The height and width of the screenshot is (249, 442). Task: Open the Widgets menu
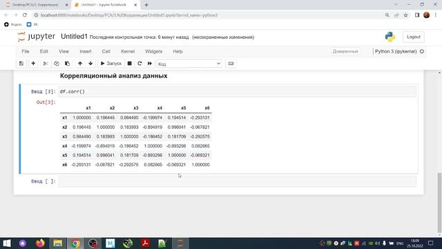[x=153, y=51]
